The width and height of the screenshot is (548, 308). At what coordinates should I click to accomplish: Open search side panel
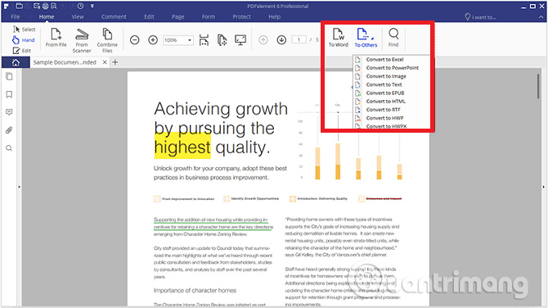click(x=9, y=148)
